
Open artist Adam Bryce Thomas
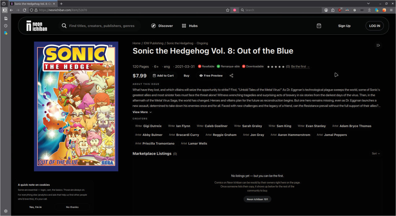pos(352,126)
